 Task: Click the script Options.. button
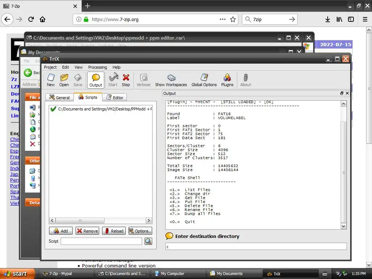(140, 231)
